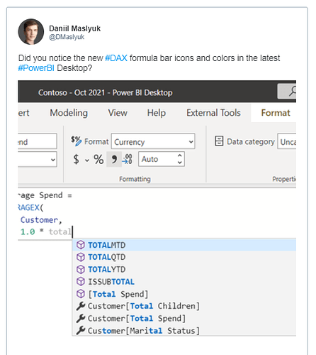
Task: Click the cube icon beside TOTALYTD
Action: tap(81, 269)
